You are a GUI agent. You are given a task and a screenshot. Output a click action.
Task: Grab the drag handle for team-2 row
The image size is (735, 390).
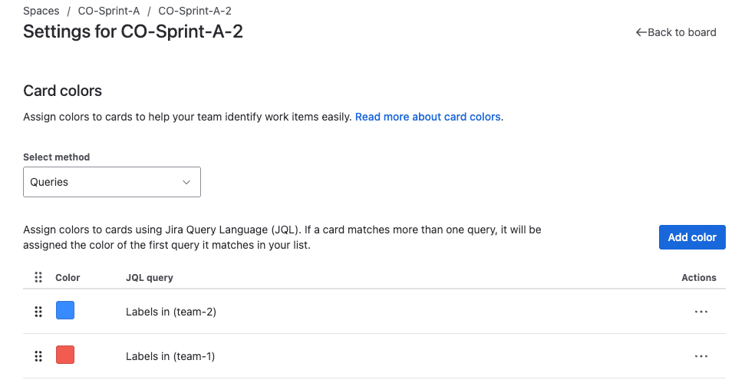point(38,312)
